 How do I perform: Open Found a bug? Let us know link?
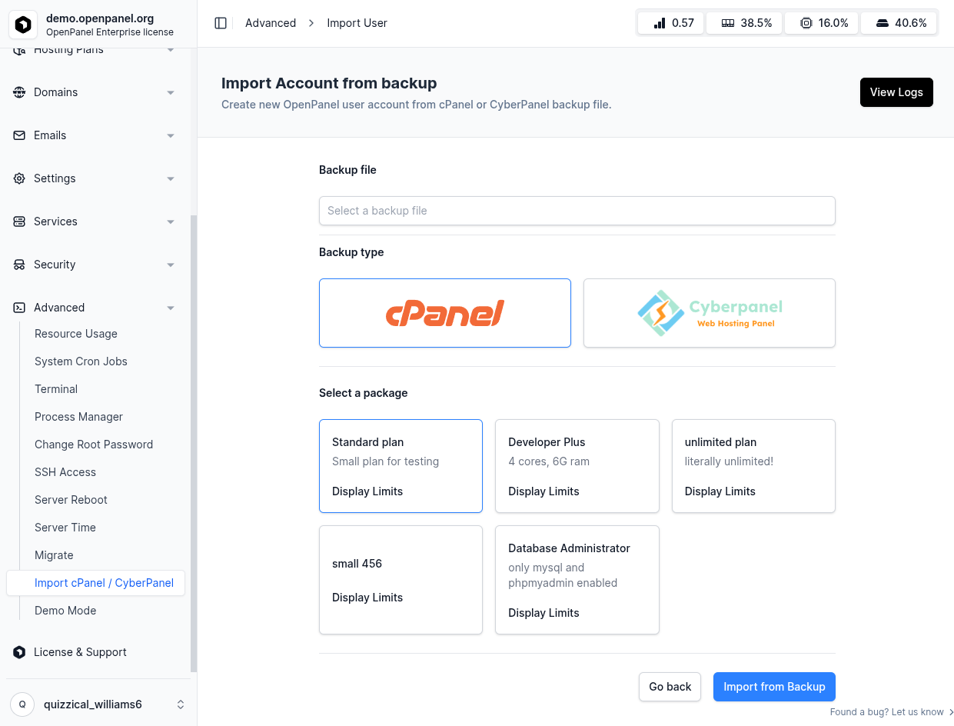[892, 712]
